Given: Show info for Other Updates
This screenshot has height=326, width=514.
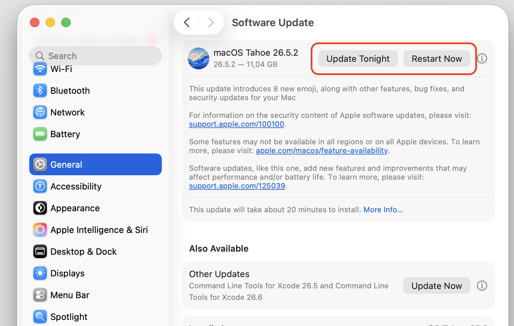Looking at the screenshot, I should click(482, 286).
